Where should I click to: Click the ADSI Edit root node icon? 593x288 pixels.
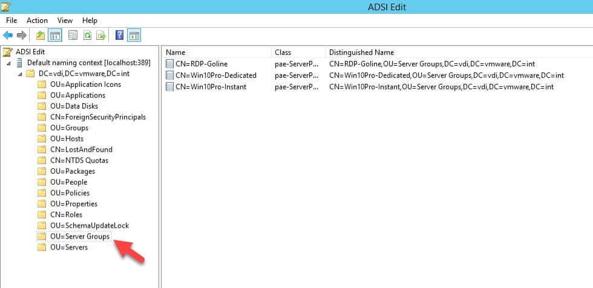point(8,52)
